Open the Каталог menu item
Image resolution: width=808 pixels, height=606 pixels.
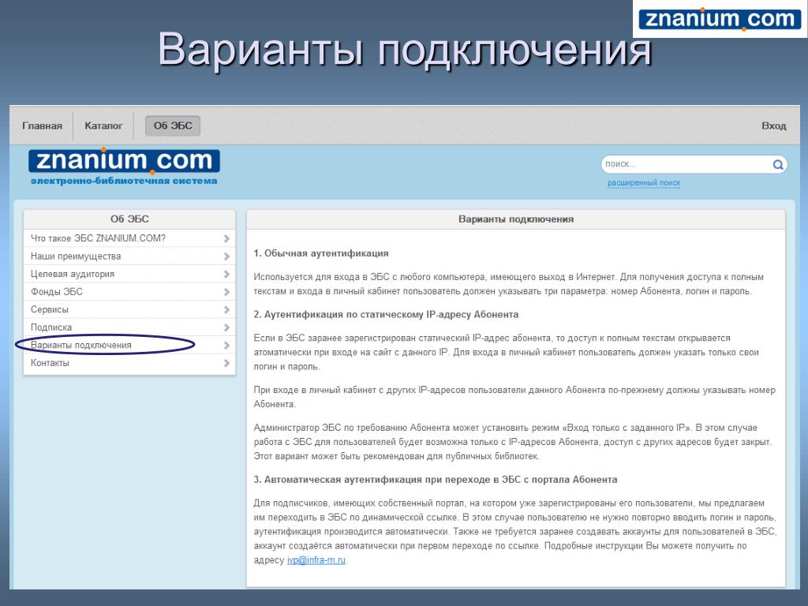point(103,125)
